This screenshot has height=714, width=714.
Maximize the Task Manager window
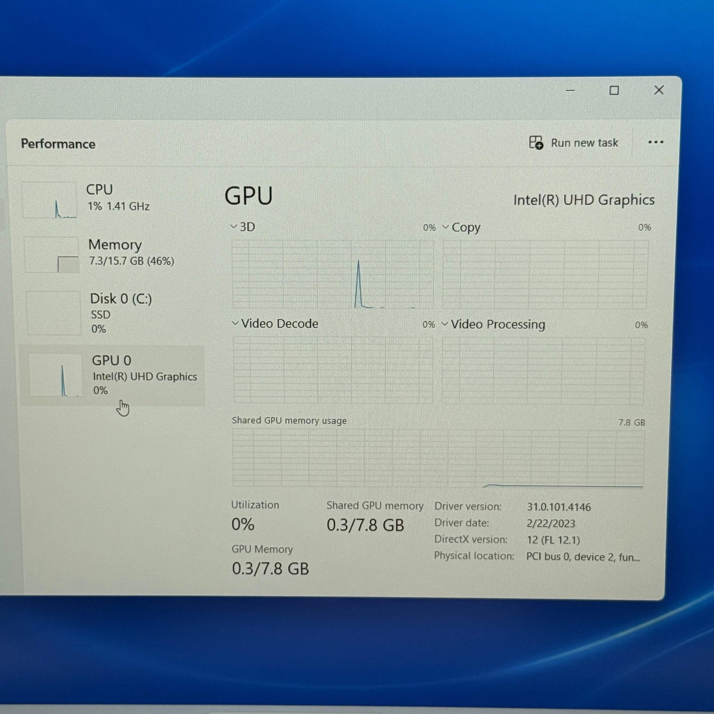click(x=614, y=91)
